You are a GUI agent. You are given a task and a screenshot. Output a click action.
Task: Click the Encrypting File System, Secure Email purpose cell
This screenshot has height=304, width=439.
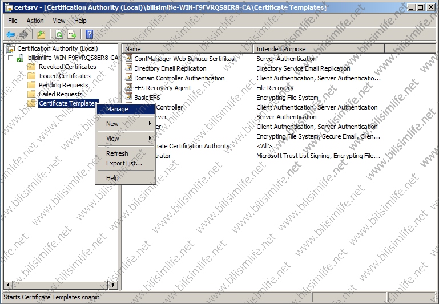click(x=319, y=136)
